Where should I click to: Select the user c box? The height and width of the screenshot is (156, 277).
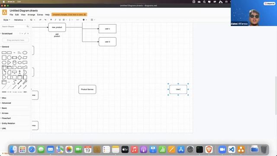click(x=107, y=29)
